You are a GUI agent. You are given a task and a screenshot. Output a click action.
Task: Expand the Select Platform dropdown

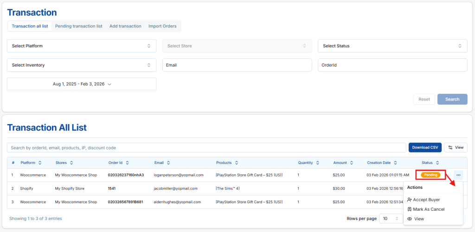(x=81, y=46)
